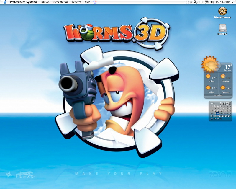236x189 pixels.
Task: Open the volume menu bar icon
Action: 212,2
